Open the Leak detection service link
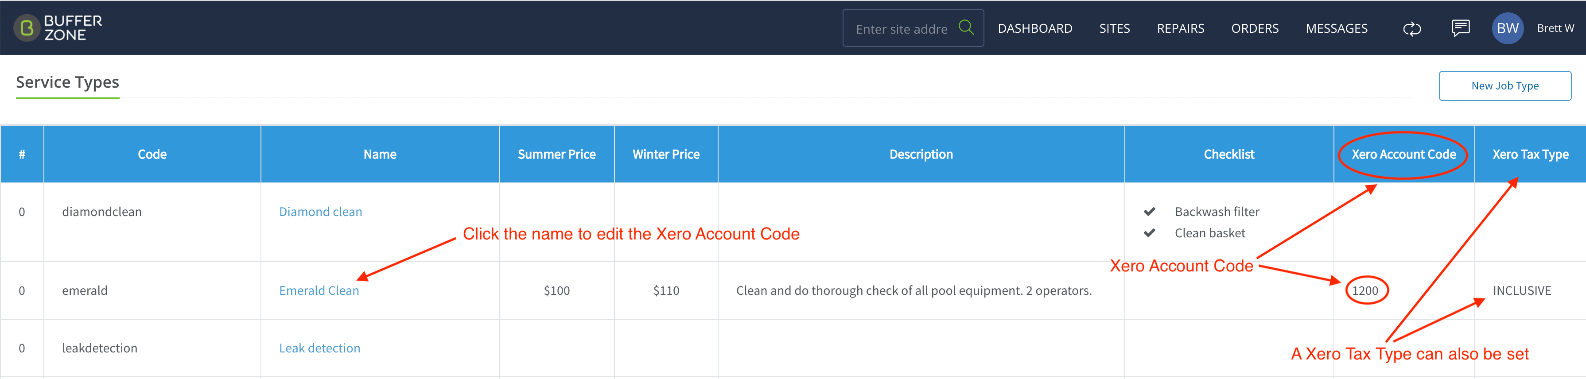This screenshot has width=1586, height=379. (x=319, y=348)
